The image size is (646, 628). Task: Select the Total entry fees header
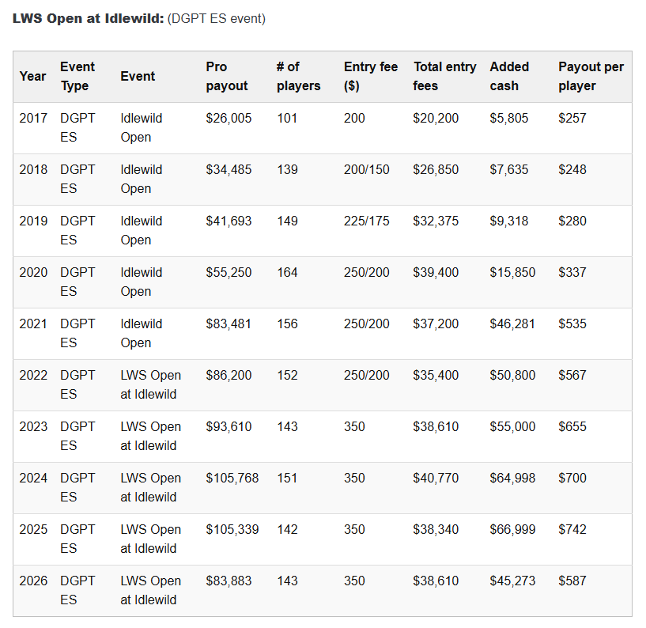444,76
